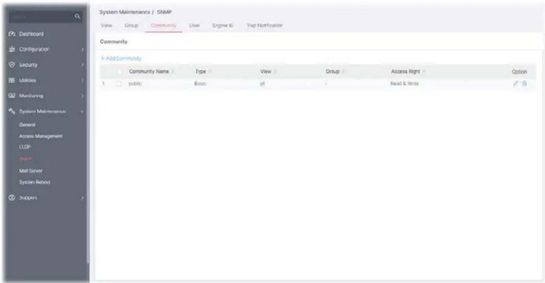Open LLDP in the sidebar

tap(25, 147)
